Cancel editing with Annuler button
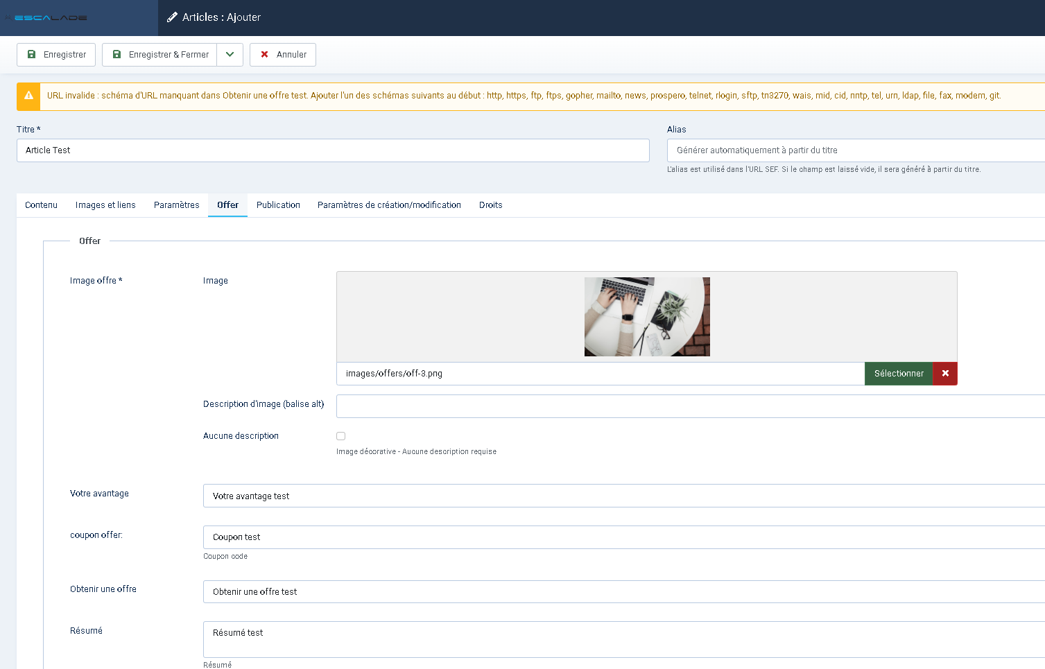The width and height of the screenshot is (1045, 669). (283, 55)
